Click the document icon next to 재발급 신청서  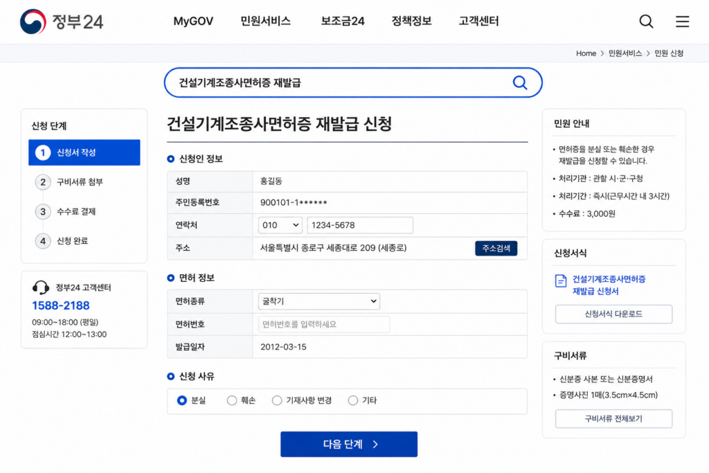click(x=561, y=280)
